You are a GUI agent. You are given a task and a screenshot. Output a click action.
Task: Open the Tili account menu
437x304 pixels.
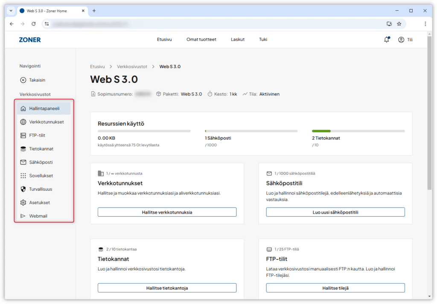point(405,40)
